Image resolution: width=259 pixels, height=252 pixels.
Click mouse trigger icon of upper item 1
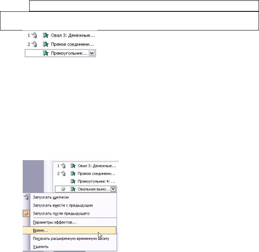click(x=34, y=35)
